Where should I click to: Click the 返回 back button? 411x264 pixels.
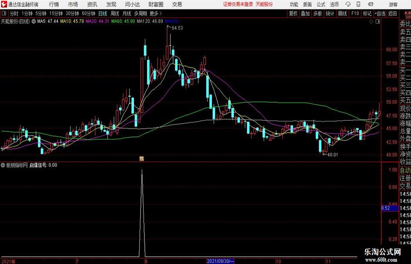[x=392, y=13]
